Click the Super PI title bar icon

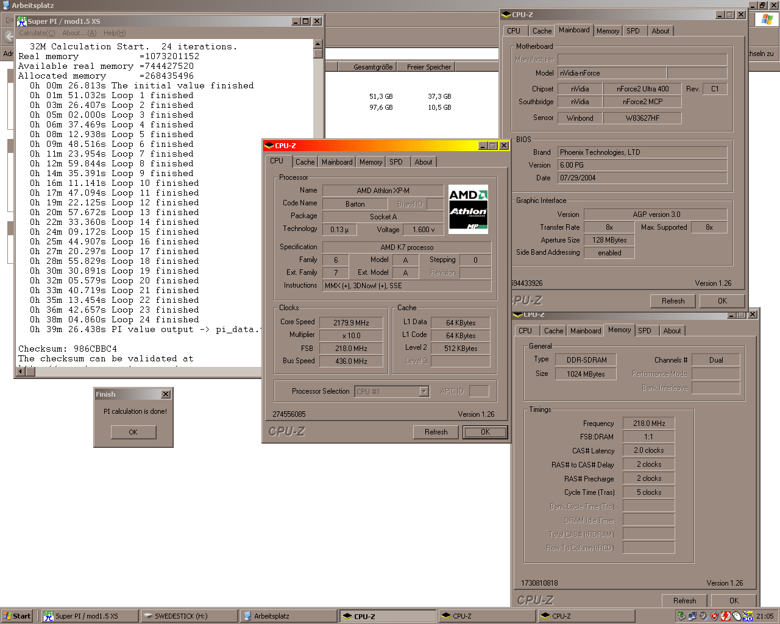pyautogui.click(x=22, y=21)
